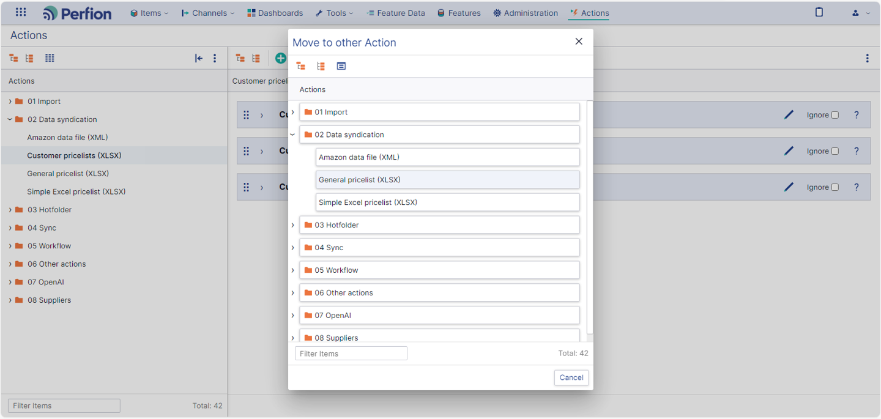The image size is (881, 419).
Task: Open the Items menu
Action: pyautogui.click(x=149, y=13)
